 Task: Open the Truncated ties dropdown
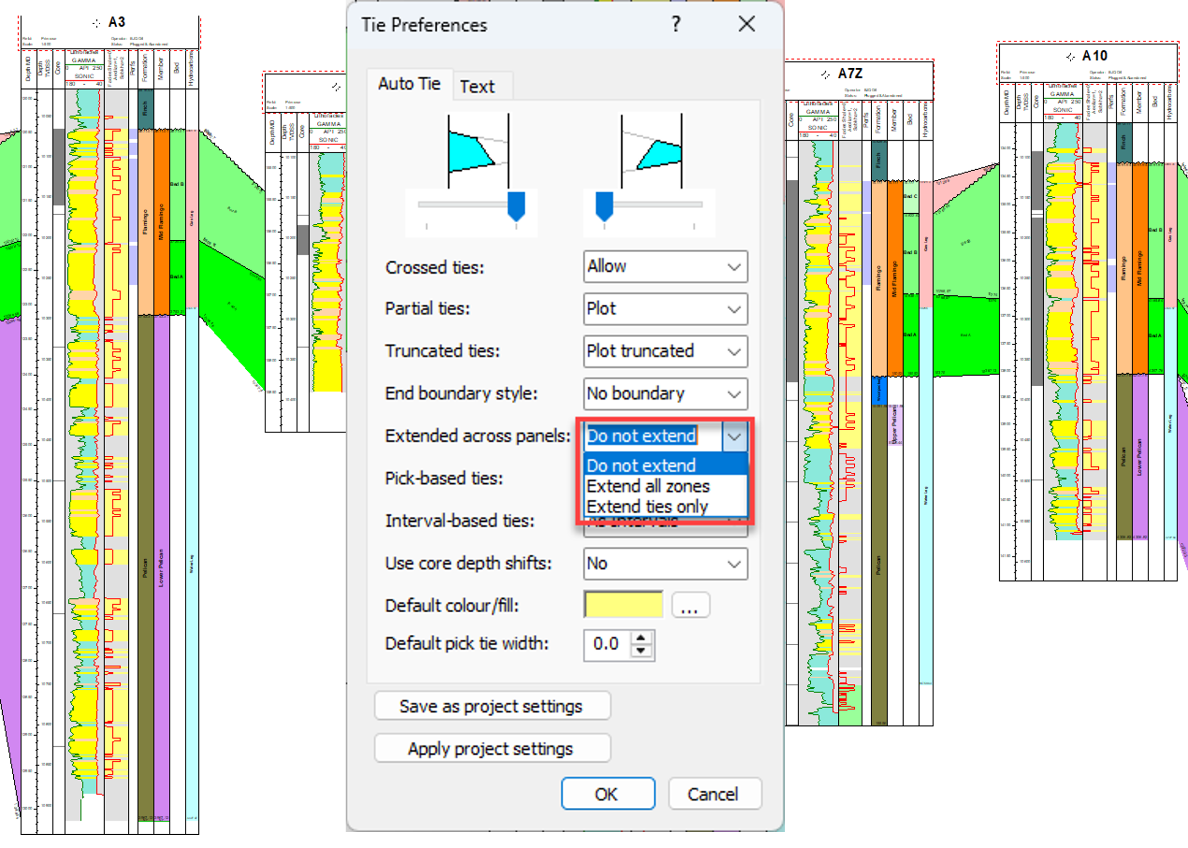[665, 351]
